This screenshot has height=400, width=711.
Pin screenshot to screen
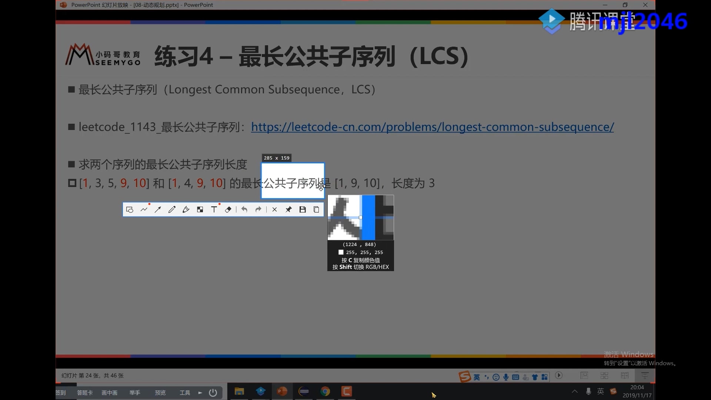288,210
